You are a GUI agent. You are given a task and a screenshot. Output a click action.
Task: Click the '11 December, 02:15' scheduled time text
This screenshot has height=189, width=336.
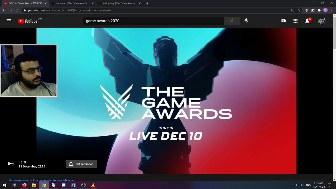pyautogui.click(x=32, y=166)
